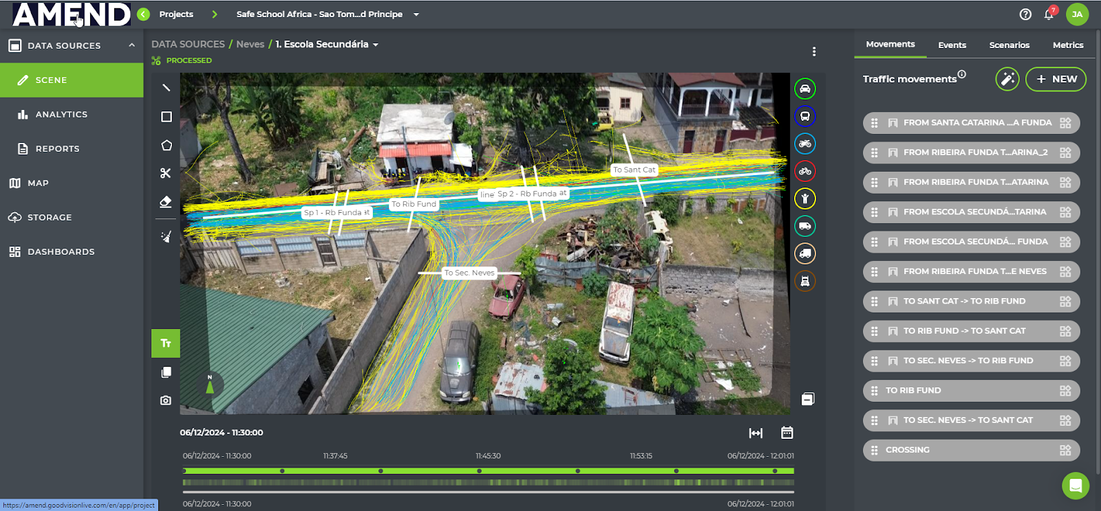This screenshot has width=1101, height=511.
Task: Toggle bicycle class filter
Action: pos(805,171)
